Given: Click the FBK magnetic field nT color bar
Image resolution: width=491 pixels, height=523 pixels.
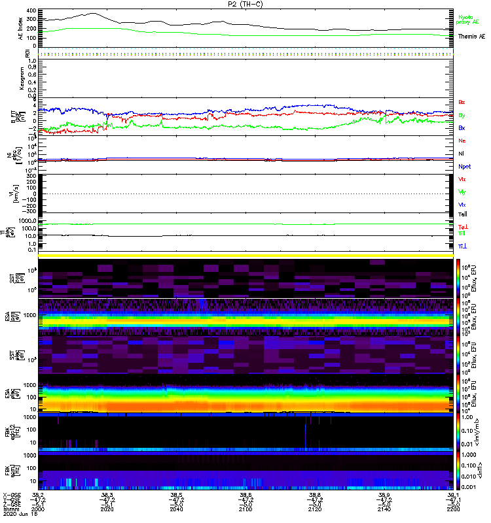Looking at the screenshot, I should tap(458, 471).
